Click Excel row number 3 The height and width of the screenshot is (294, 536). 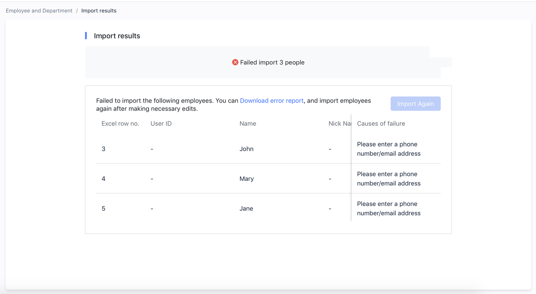point(103,149)
